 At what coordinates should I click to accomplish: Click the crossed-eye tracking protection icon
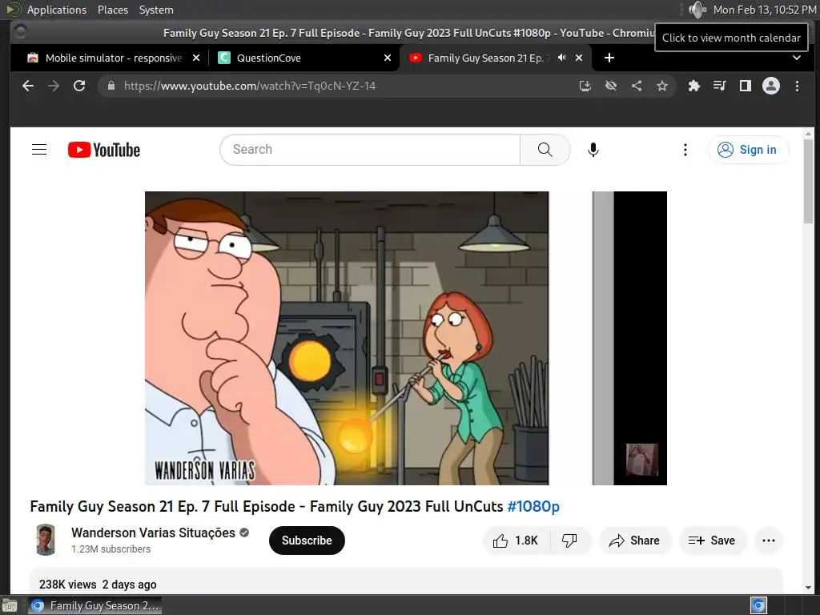611,86
